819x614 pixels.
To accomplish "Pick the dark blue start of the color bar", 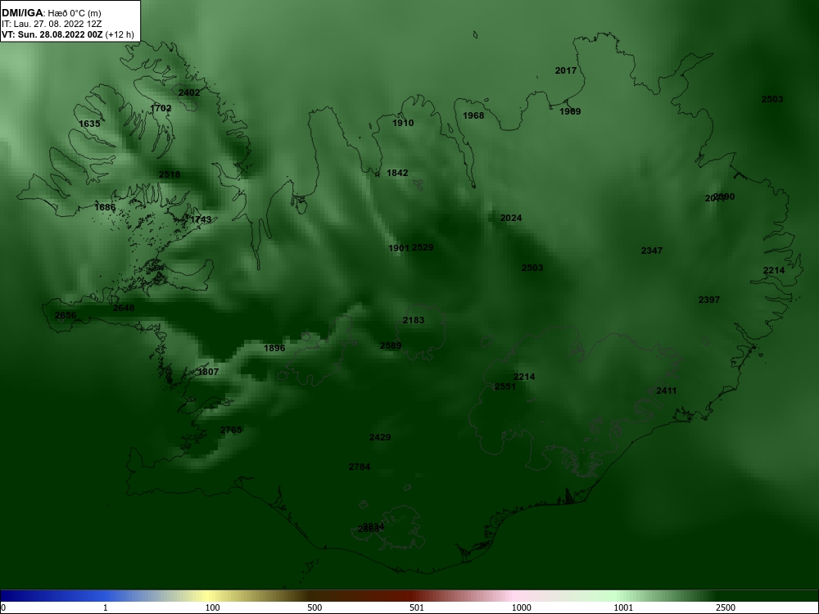I will (x=11, y=596).
